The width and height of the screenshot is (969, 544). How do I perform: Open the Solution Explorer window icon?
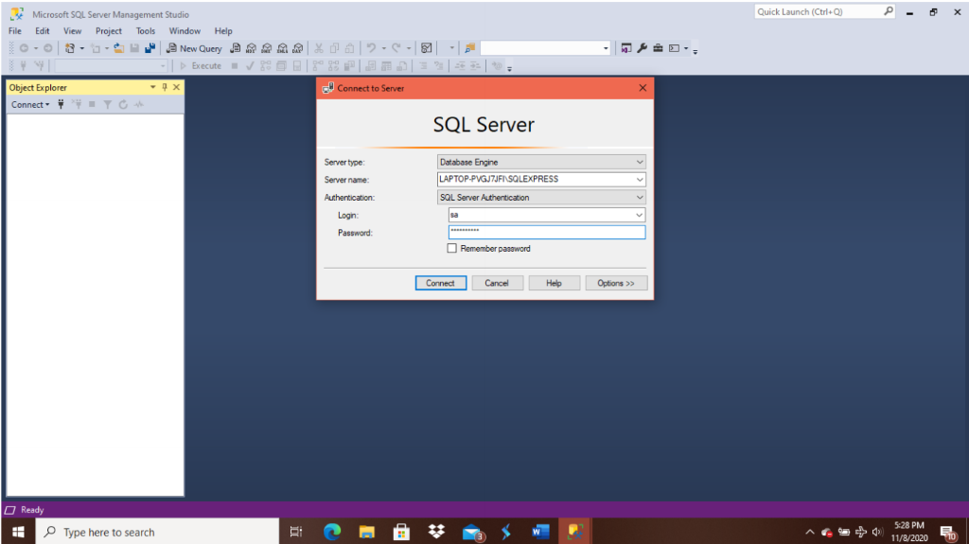pos(626,48)
